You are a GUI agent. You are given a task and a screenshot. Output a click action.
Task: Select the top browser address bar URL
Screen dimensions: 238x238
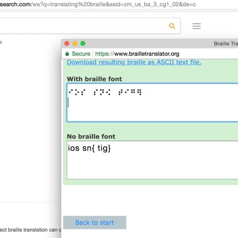coord(98,4)
